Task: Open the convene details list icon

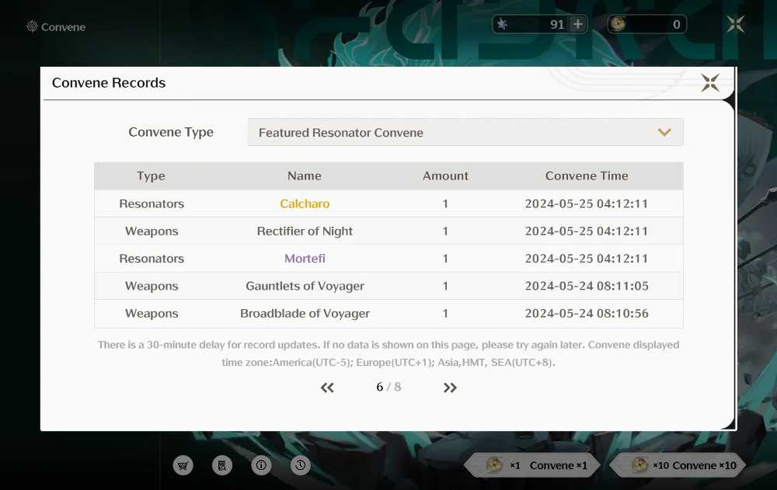Action: pyautogui.click(x=222, y=465)
